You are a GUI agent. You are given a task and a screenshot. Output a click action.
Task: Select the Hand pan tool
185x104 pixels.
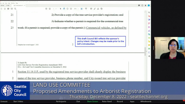click(64, 9)
